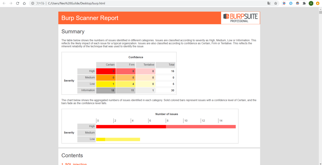
Task: Click the Medium Total cell showing 0
Action: click(166, 78)
